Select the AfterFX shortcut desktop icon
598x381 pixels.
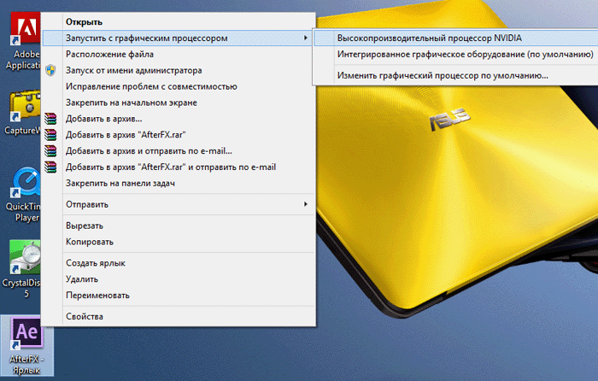point(26,345)
